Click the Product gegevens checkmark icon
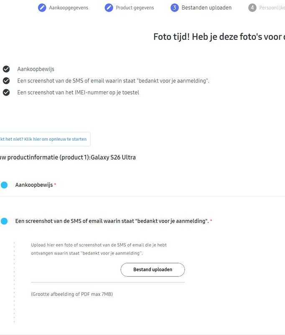The image size is (285, 335). [x=108, y=7]
